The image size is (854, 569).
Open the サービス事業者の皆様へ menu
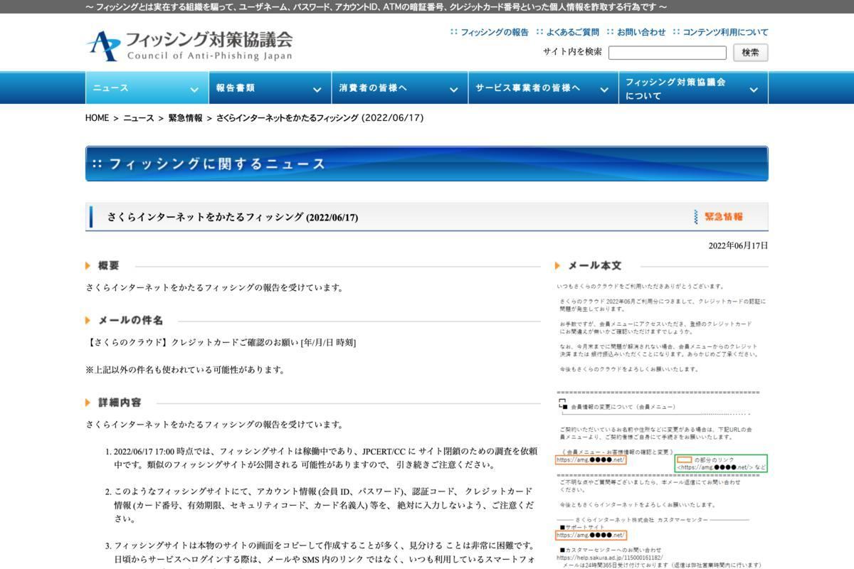coord(543,88)
